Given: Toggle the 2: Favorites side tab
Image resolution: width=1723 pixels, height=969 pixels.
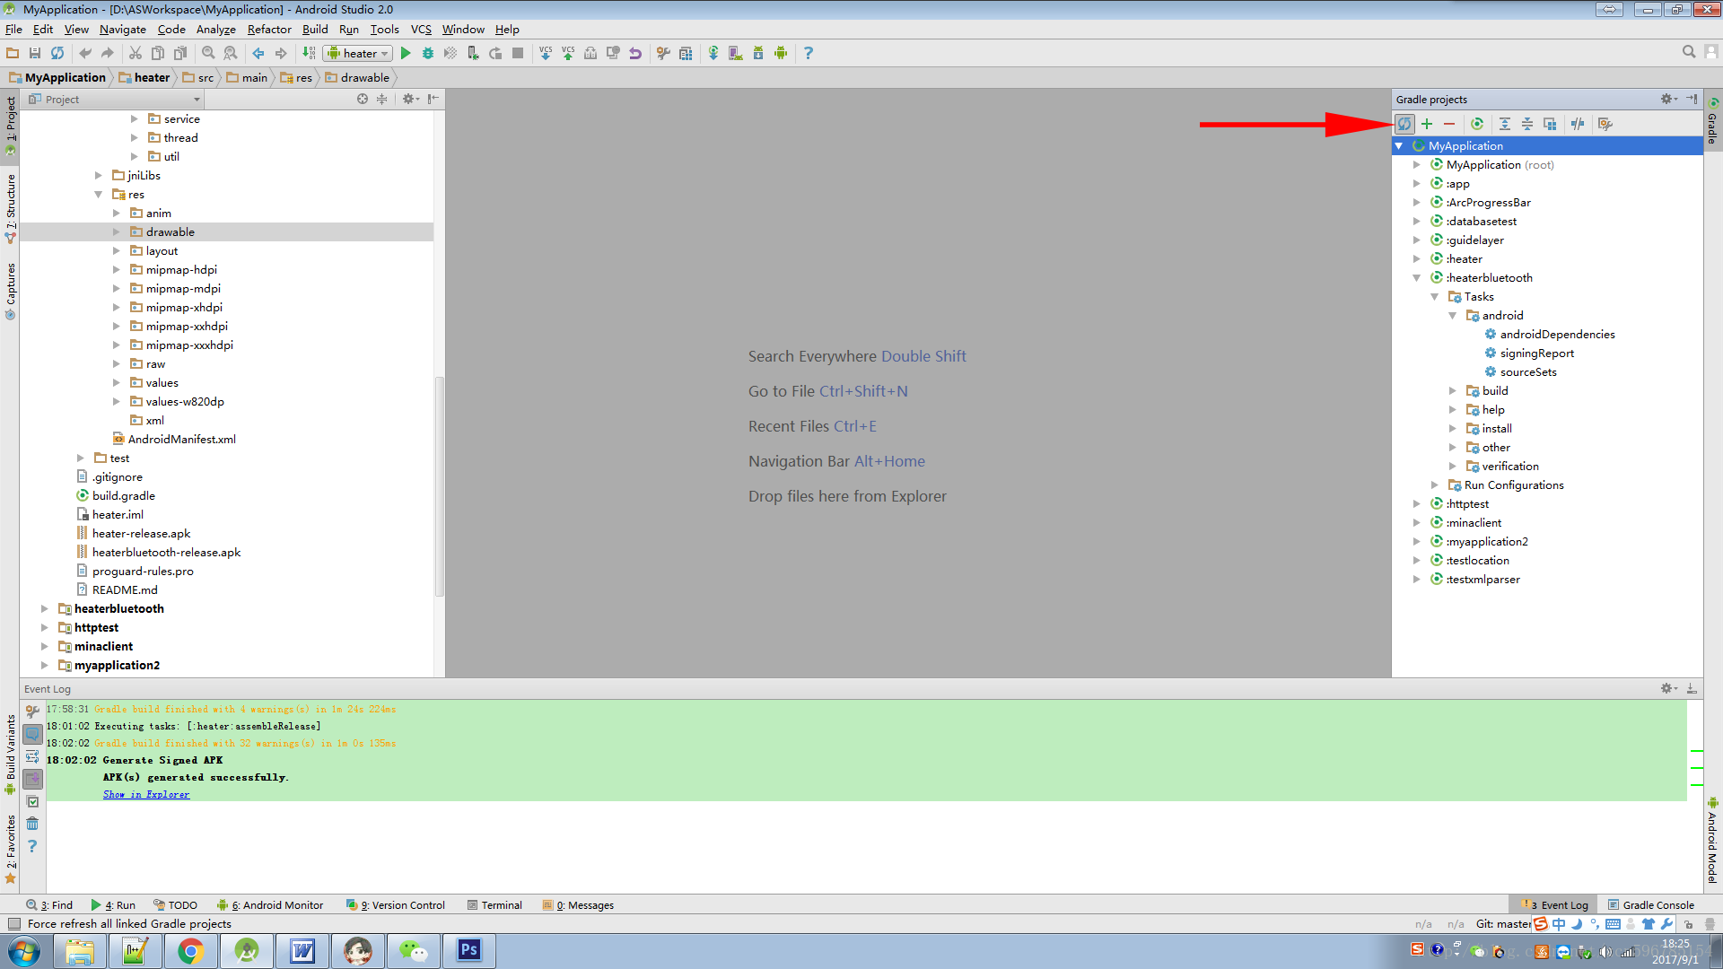Looking at the screenshot, I should [10, 848].
